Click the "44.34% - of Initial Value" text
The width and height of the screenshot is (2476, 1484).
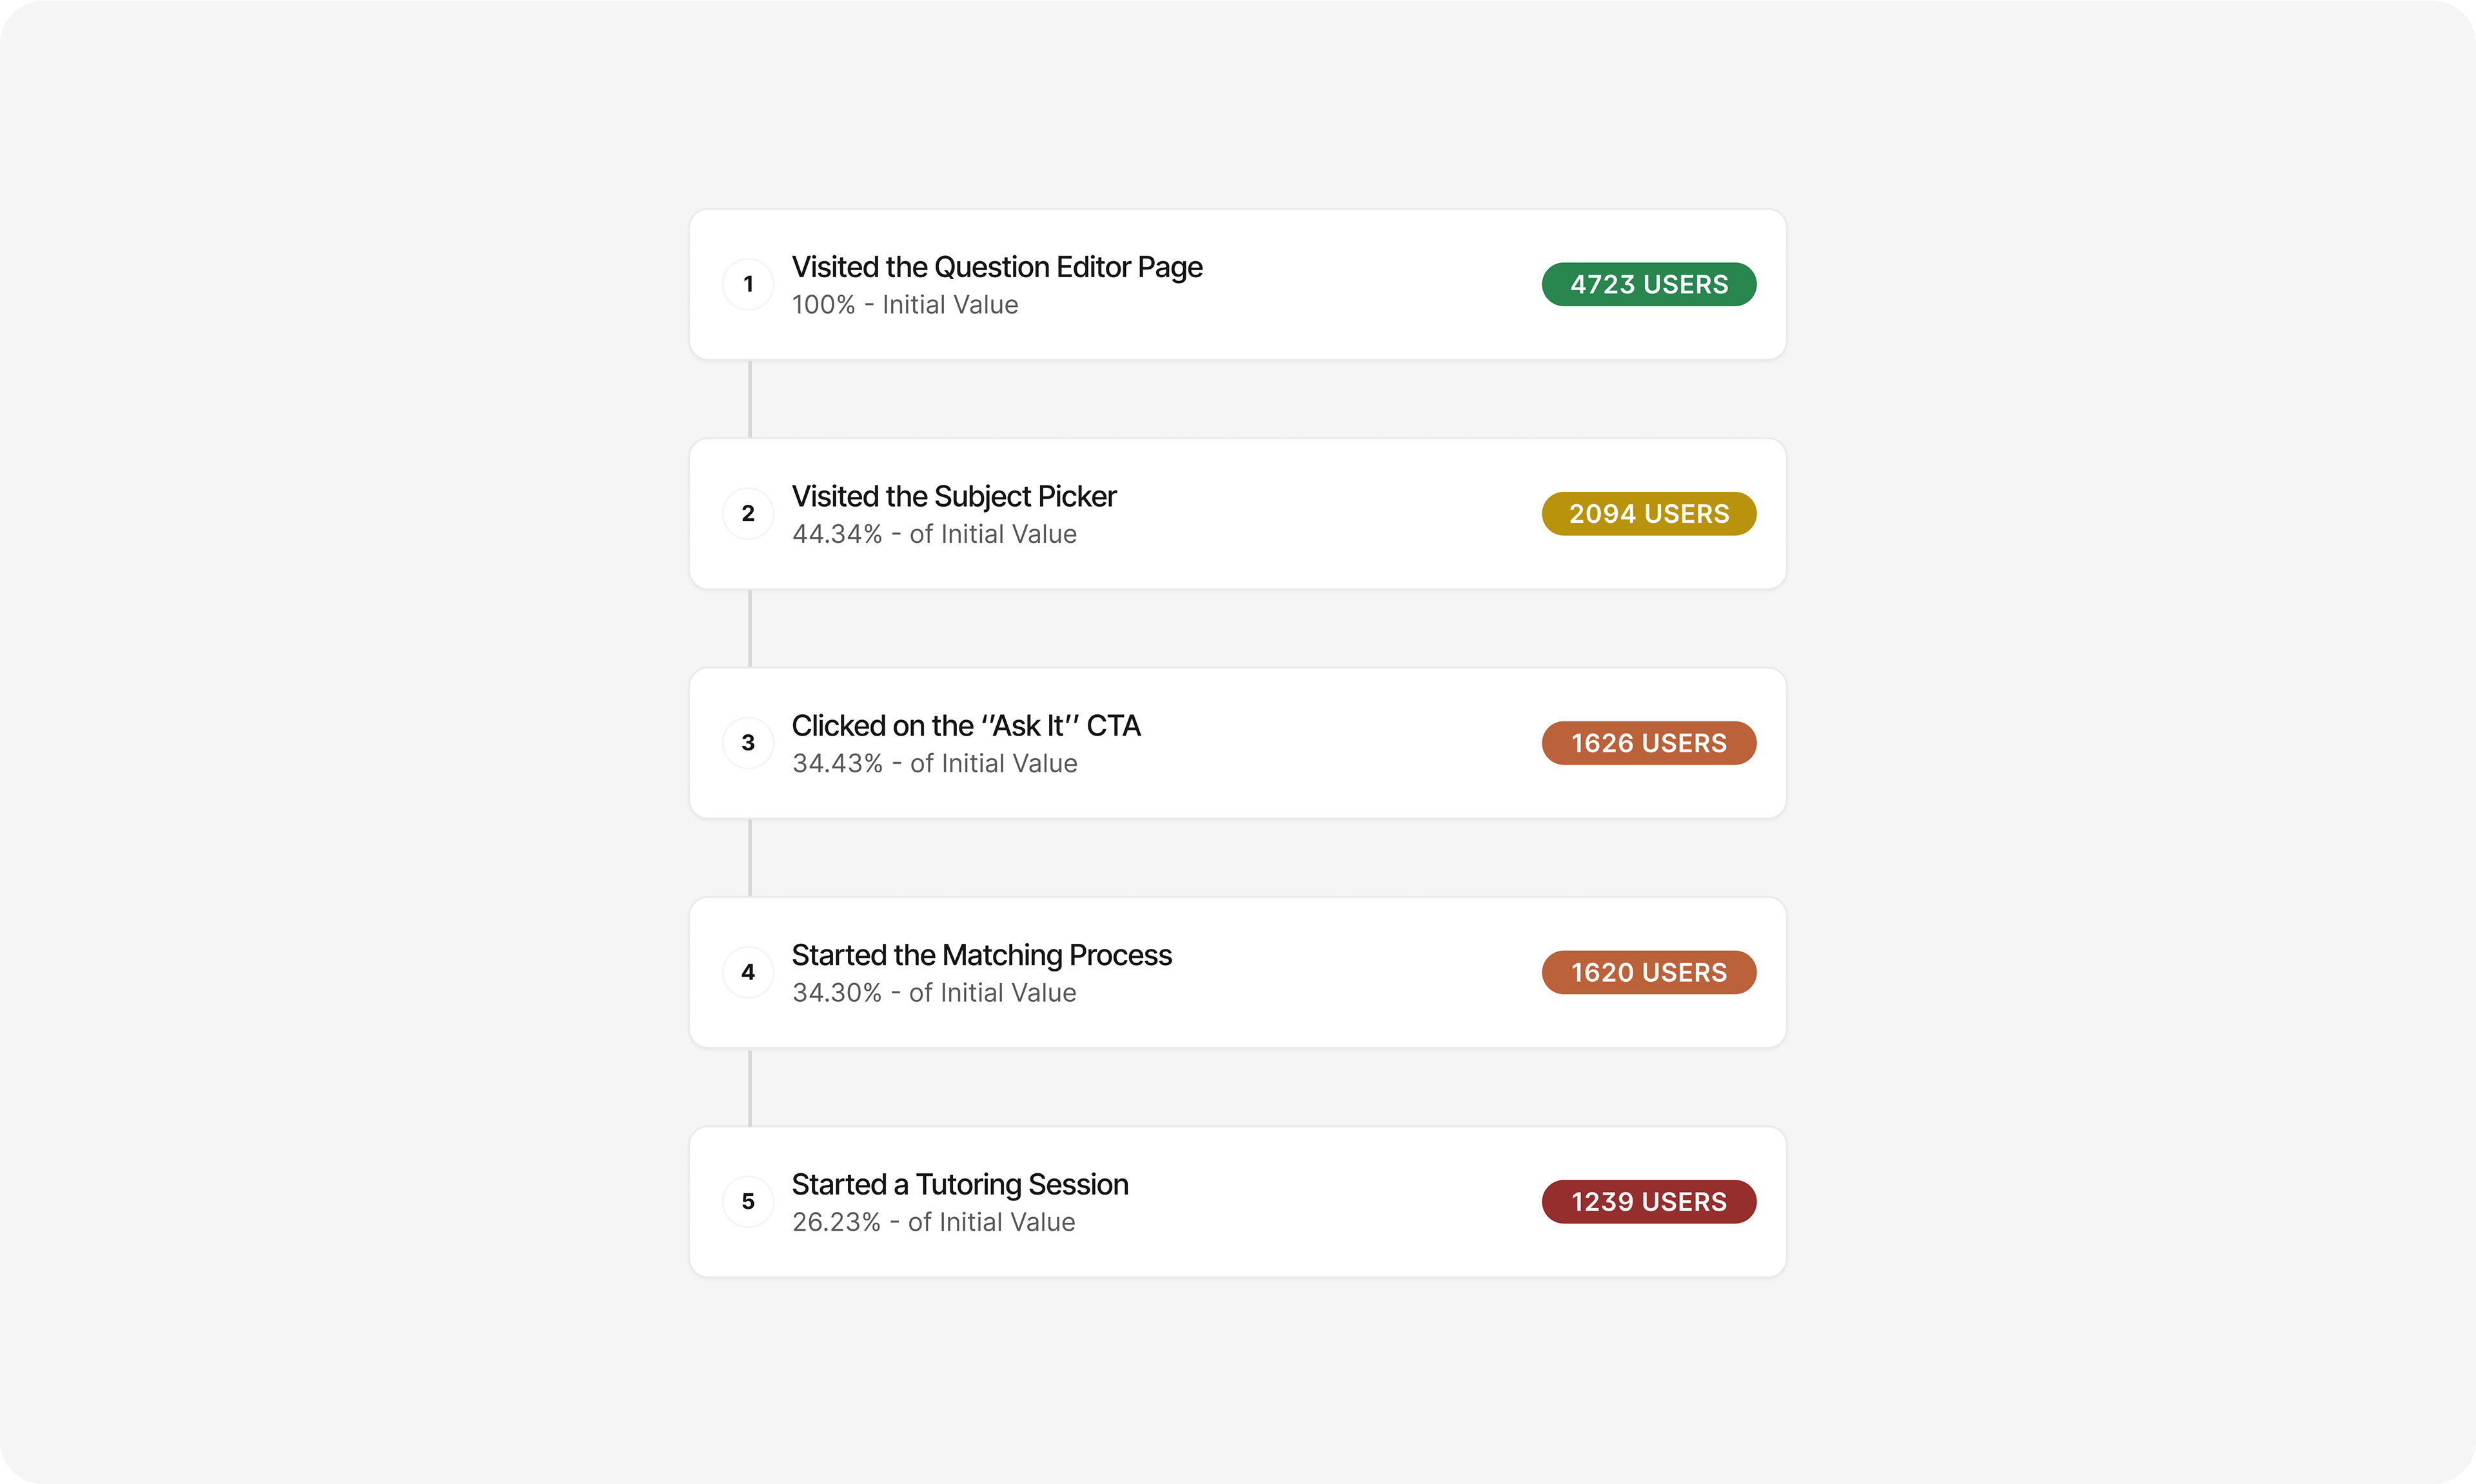click(934, 534)
